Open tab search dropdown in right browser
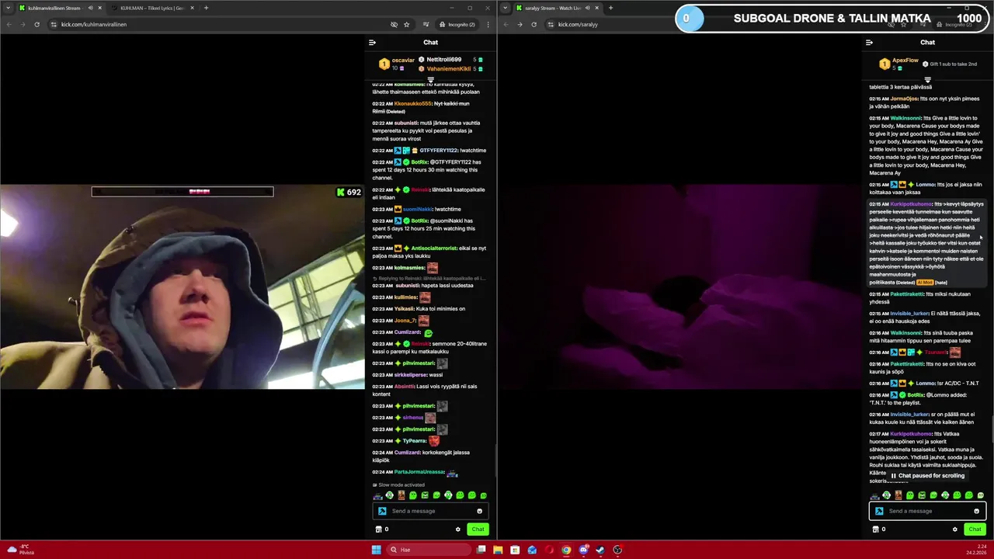Viewport: 994px width, 559px height. [x=505, y=8]
